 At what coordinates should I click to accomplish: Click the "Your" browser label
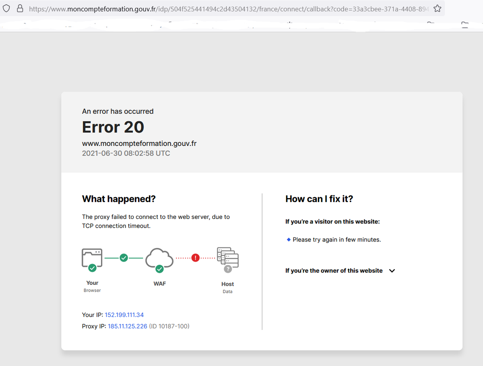(x=92, y=283)
